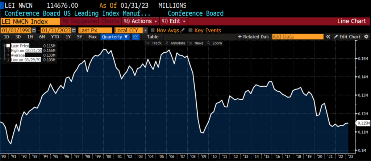Image resolution: width=371 pixels, height=161 pixels.
Task: Enable the Mov Avgs checkbox
Action: click(153, 30)
